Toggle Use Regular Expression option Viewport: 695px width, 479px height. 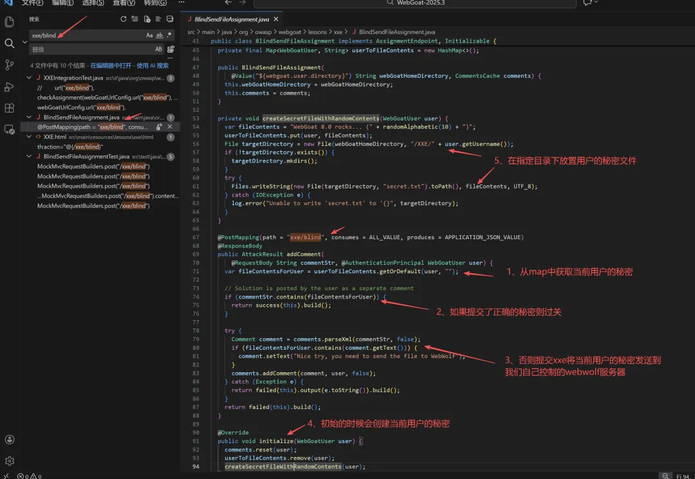pos(169,35)
